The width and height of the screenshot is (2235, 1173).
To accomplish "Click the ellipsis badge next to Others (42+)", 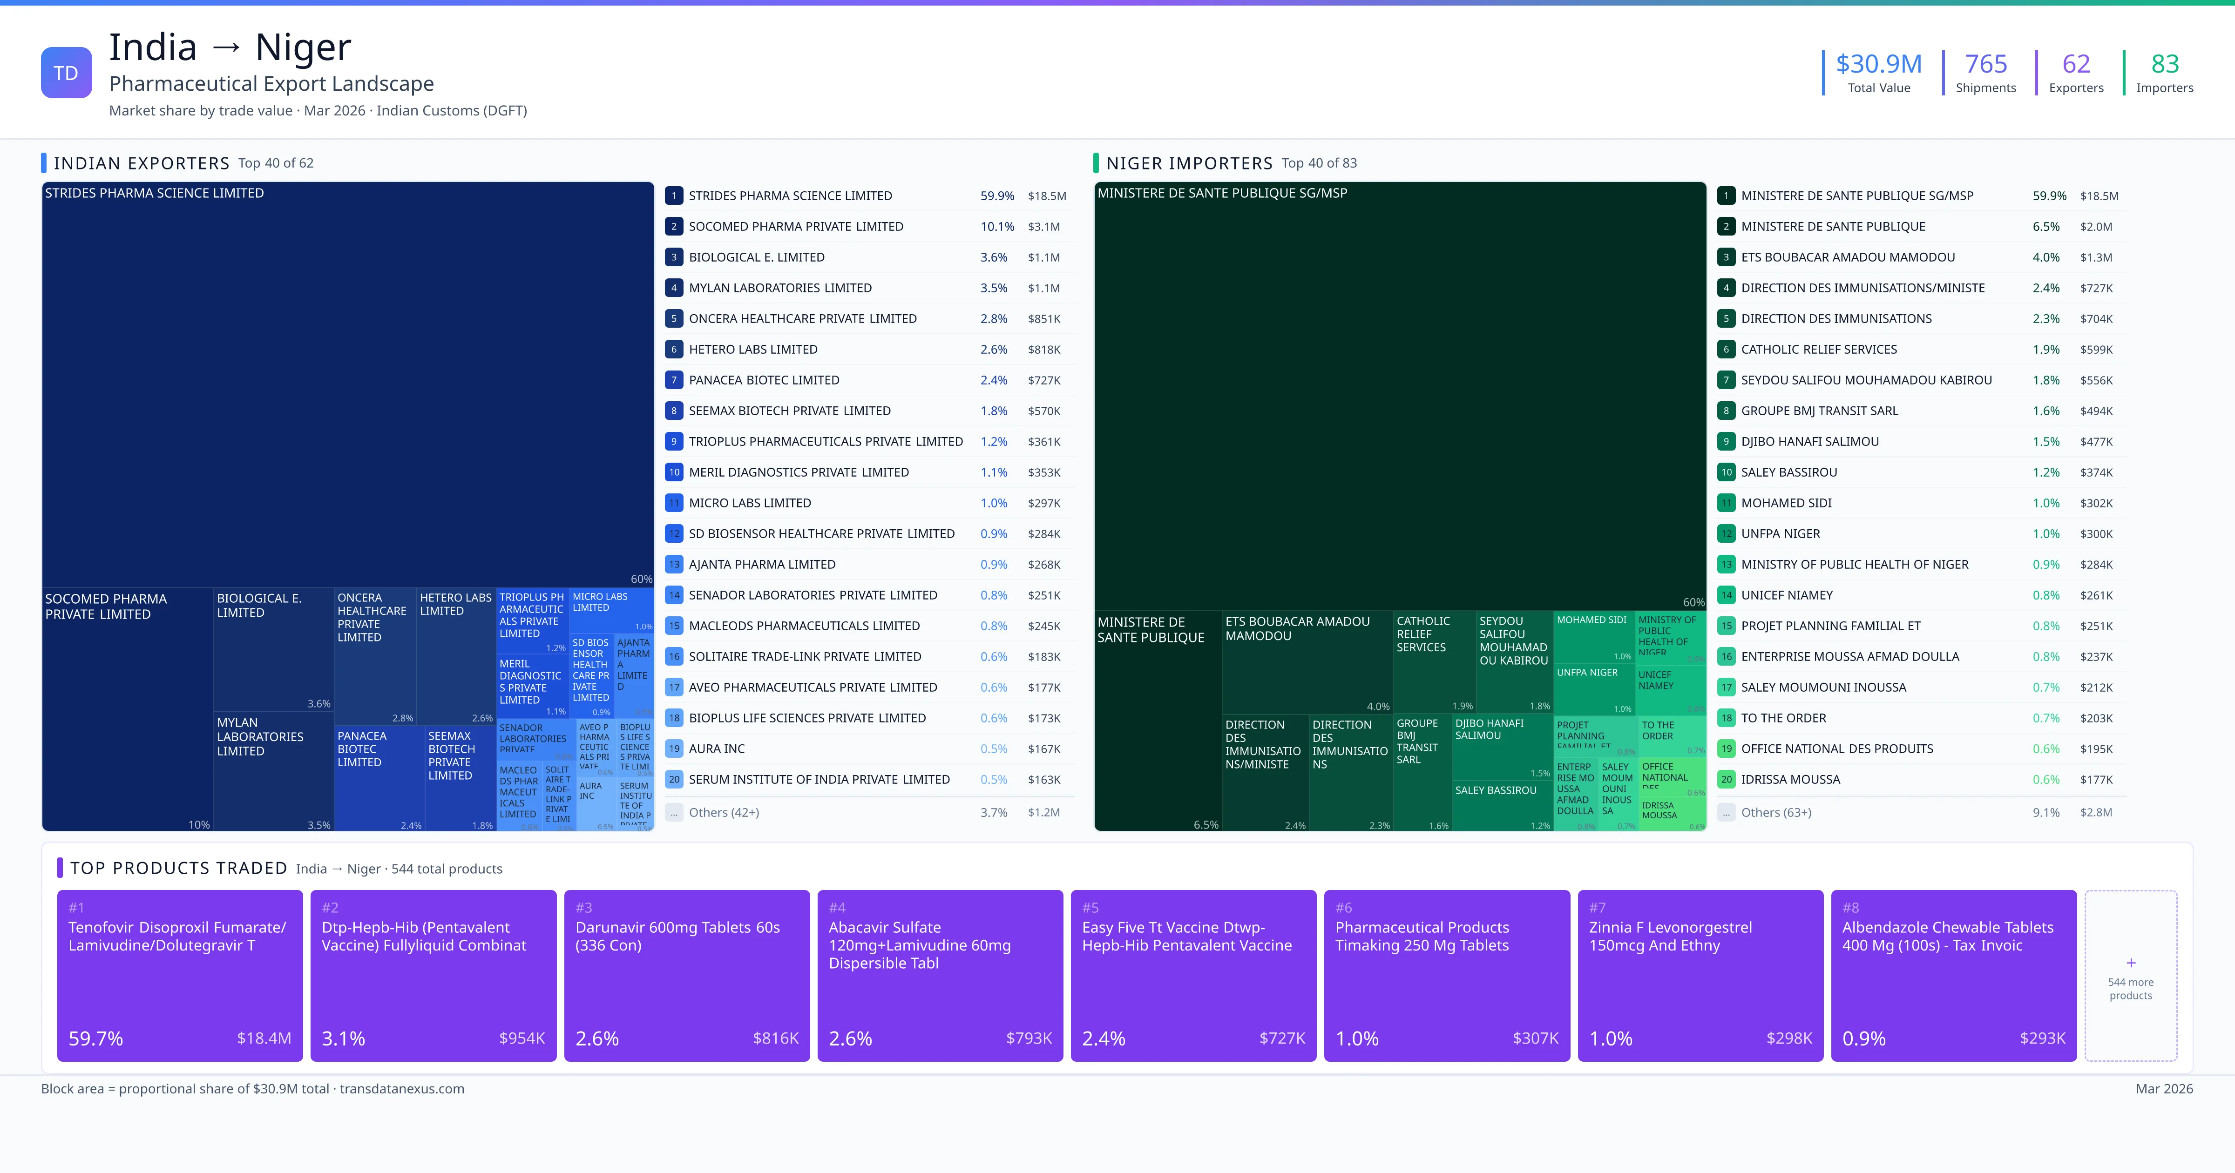I will point(673,813).
